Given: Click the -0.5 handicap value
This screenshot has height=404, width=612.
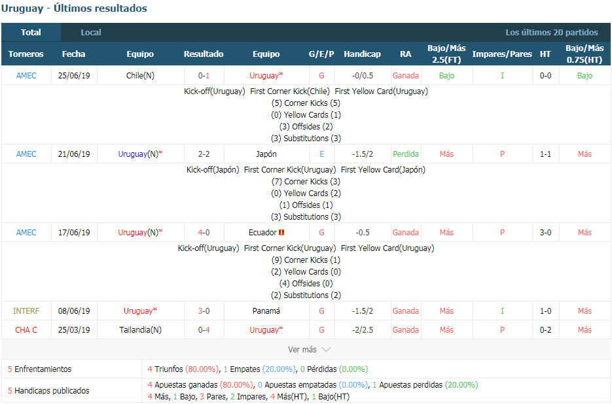Looking at the screenshot, I should [x=362, y=233].
